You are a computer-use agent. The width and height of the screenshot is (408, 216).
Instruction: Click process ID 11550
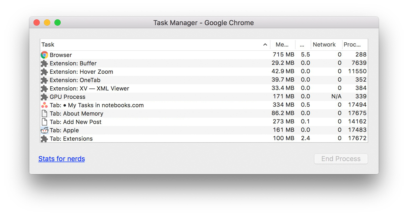pyautogui.click(x=357, y=71)
